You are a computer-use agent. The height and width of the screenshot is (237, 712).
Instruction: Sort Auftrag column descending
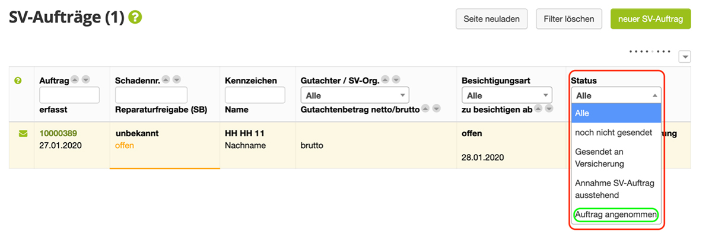click(x=85, y=79)
